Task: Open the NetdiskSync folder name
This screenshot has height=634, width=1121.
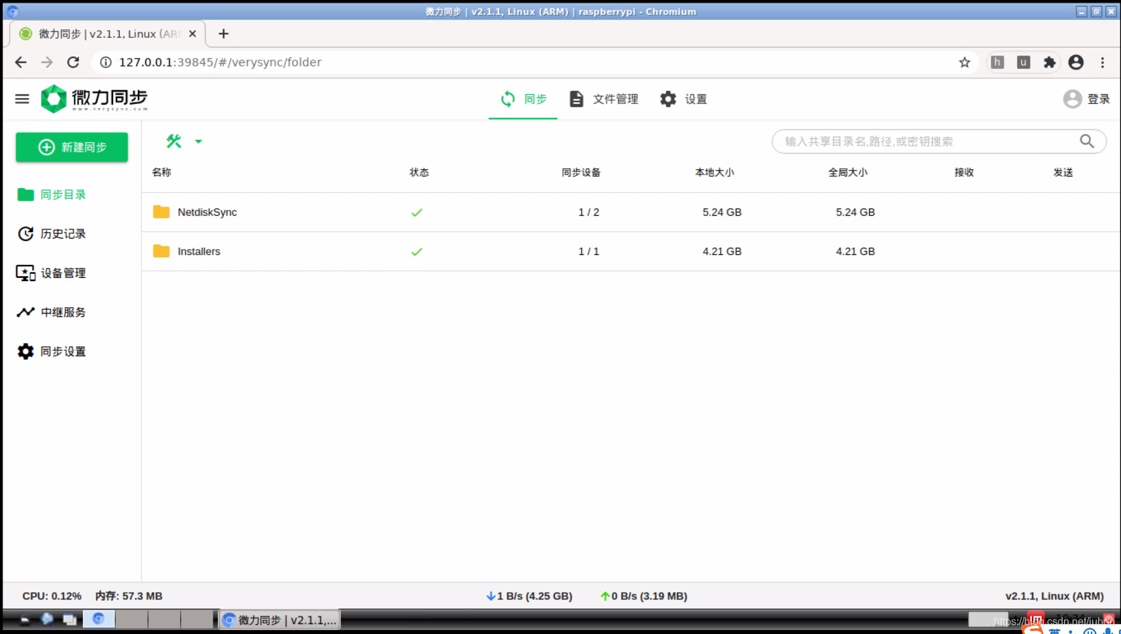Action: click(x=207, y=212)
